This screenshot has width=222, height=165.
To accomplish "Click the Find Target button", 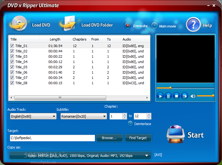I will coord(138,138).
